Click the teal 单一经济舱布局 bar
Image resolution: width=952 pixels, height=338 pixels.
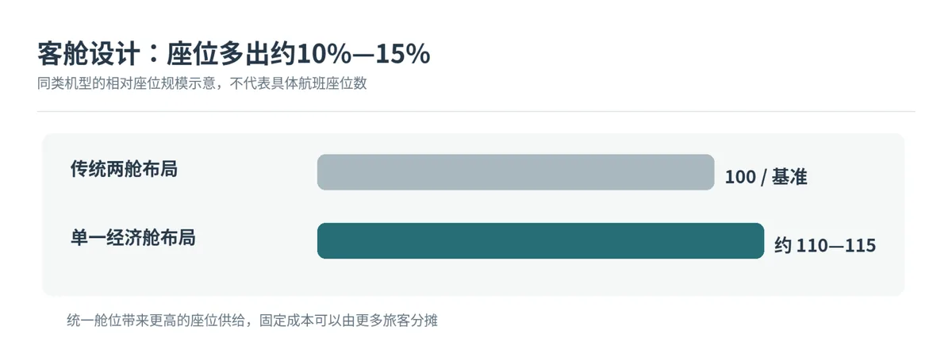pyautogui.click(x=540, y=241)
